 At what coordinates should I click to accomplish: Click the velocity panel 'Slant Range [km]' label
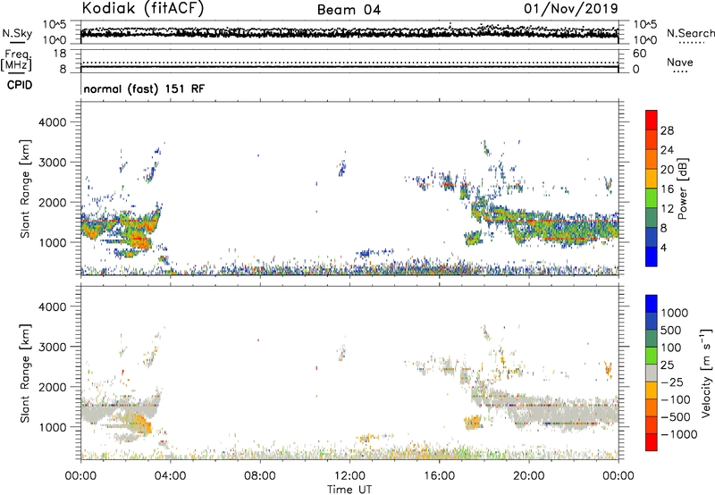[25, 373]
